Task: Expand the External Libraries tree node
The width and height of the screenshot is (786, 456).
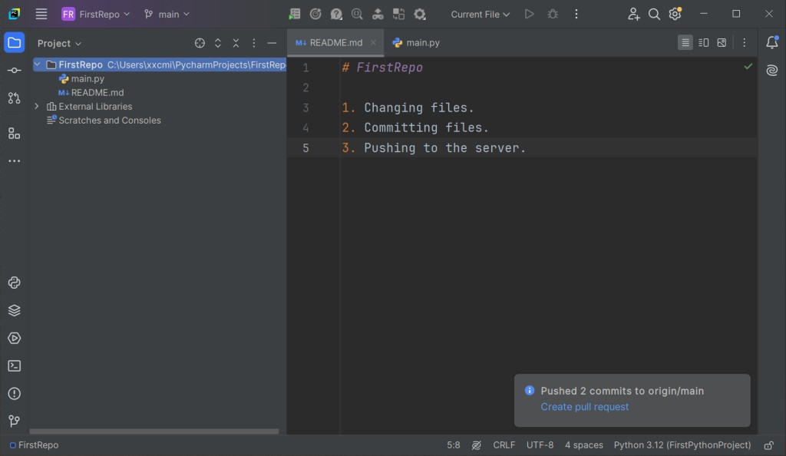Action: pyautogui.click(x=37, y=107)
